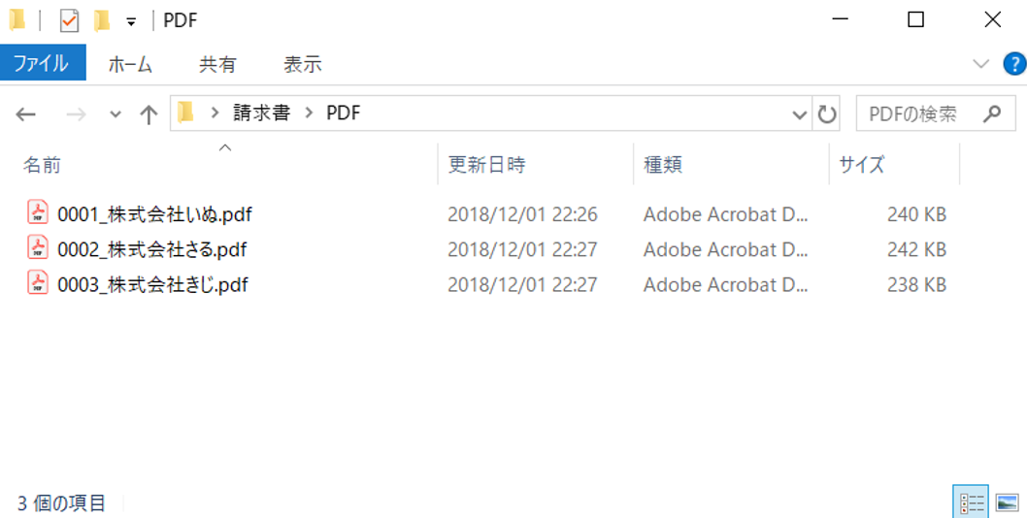Open the 表示 ribbon tab

[x=302, y=64]
